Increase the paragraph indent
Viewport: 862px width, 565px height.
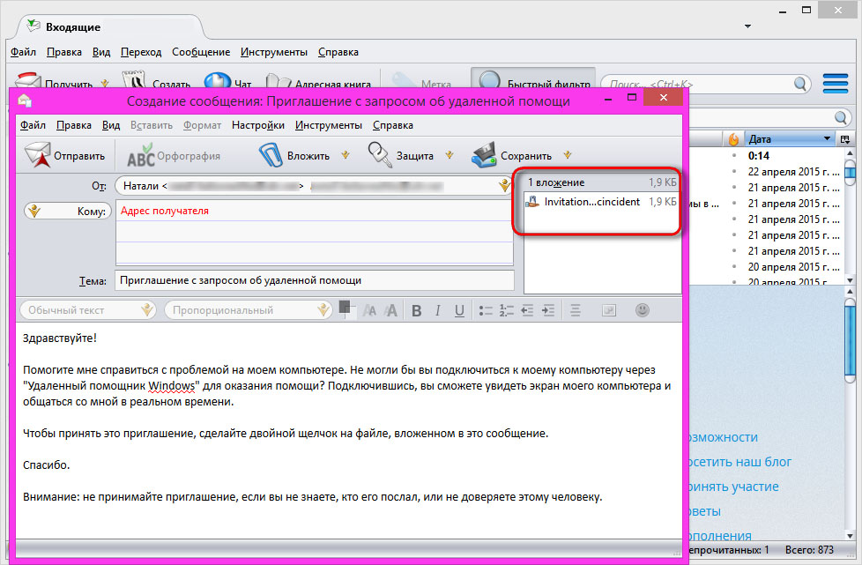548,310
